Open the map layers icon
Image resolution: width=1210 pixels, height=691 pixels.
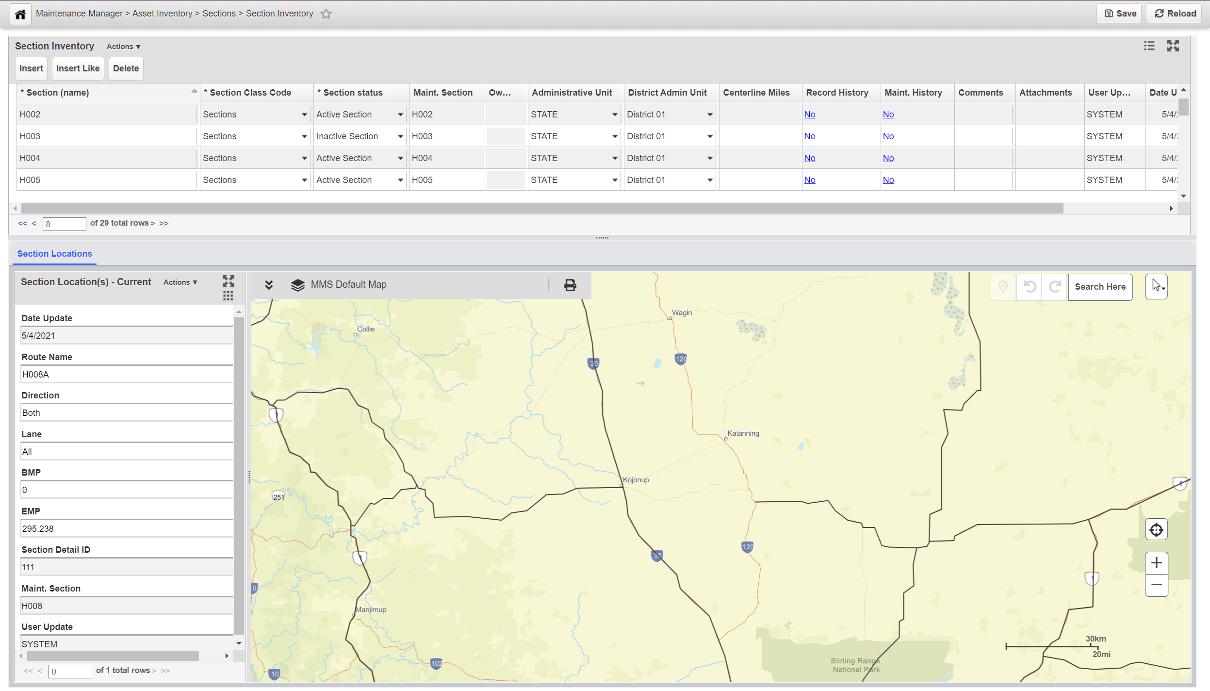[297, 285]
